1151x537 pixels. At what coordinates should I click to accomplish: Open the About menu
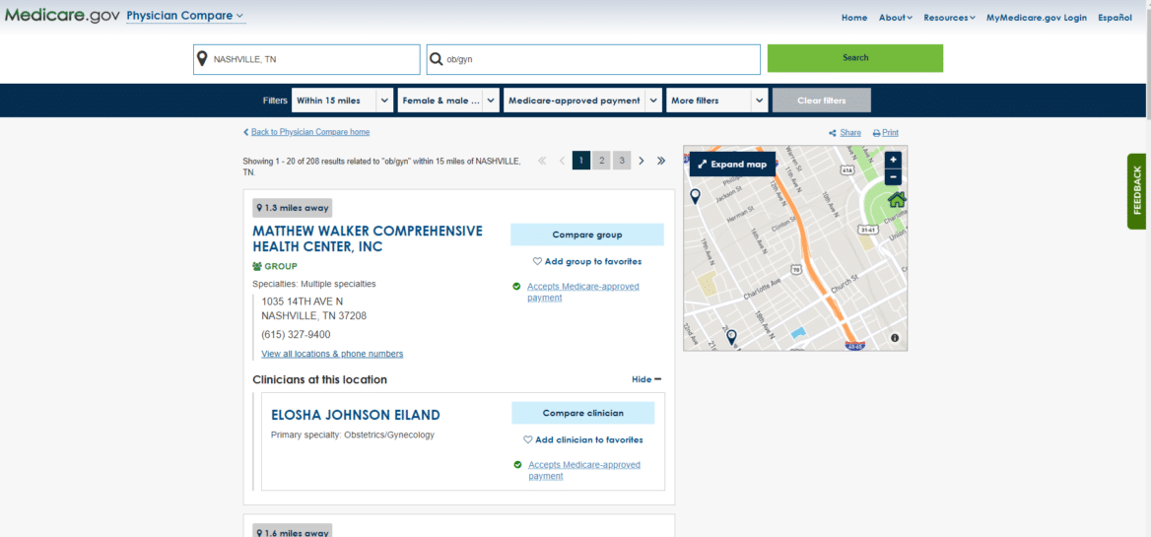tap(896, 18)
